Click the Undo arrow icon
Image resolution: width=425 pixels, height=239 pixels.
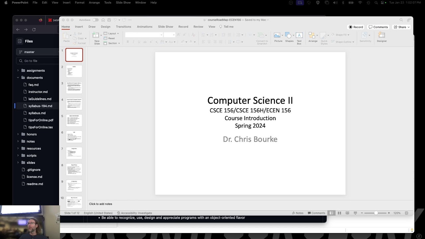click(x=115, y=20)
